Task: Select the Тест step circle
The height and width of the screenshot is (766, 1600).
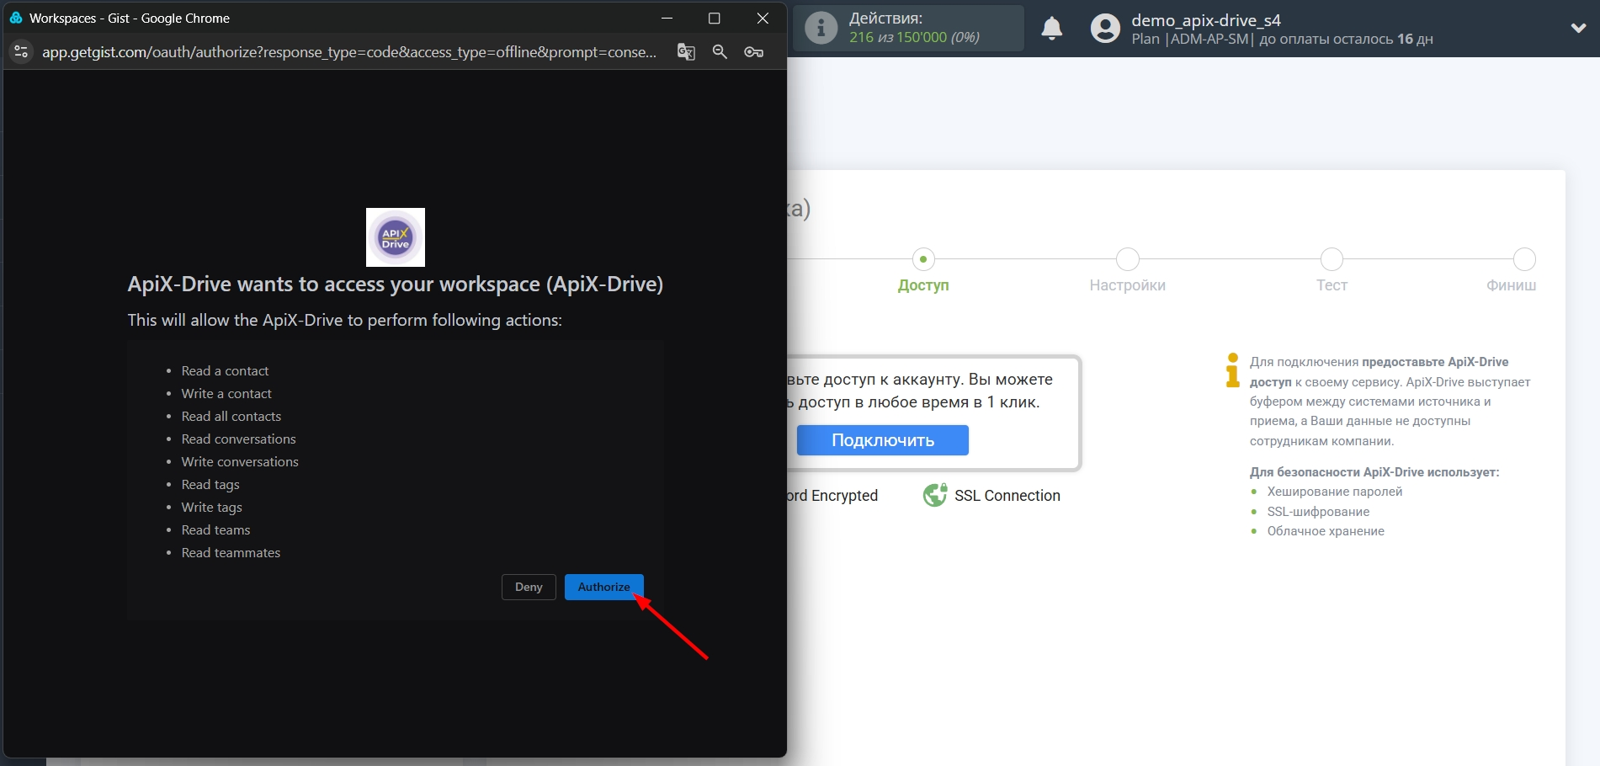Action: coord(1332,259)
